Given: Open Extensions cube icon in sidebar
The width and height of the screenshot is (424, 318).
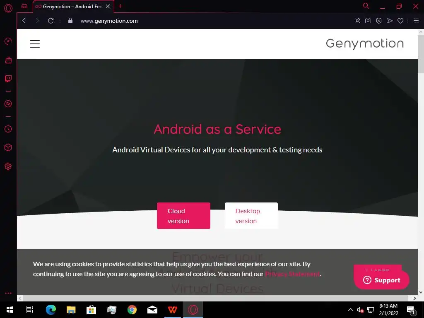Looking at the screenshot, I should pyautogui.click(x=8, y=148).
